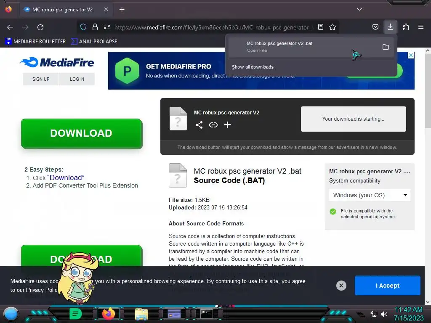Open the green notes app in taskbar

pyautogui.click(x=76, y=314)
